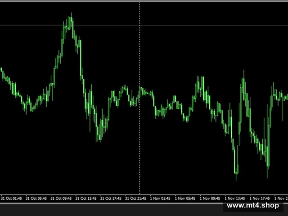Select the dashed vertical period separator line
The height and width of the screenshot is (216, 288).
click(x=140, y=98)
